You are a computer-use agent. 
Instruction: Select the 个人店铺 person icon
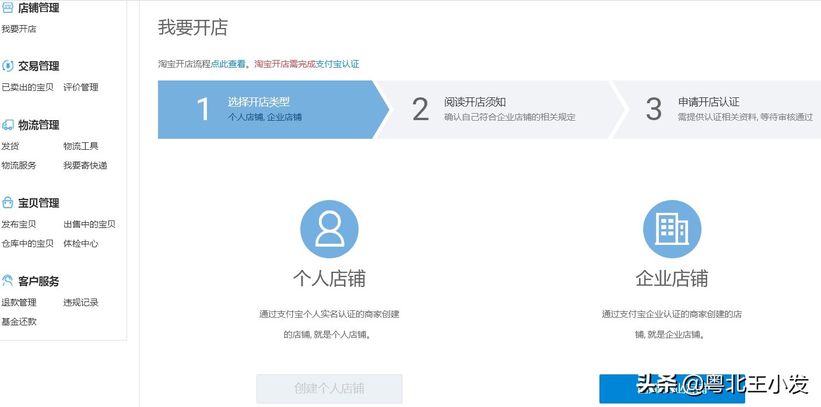(329, 229)
